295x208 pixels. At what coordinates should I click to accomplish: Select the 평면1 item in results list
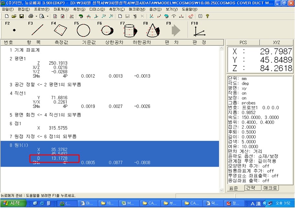pyautogui.click(x=20, y=58)
